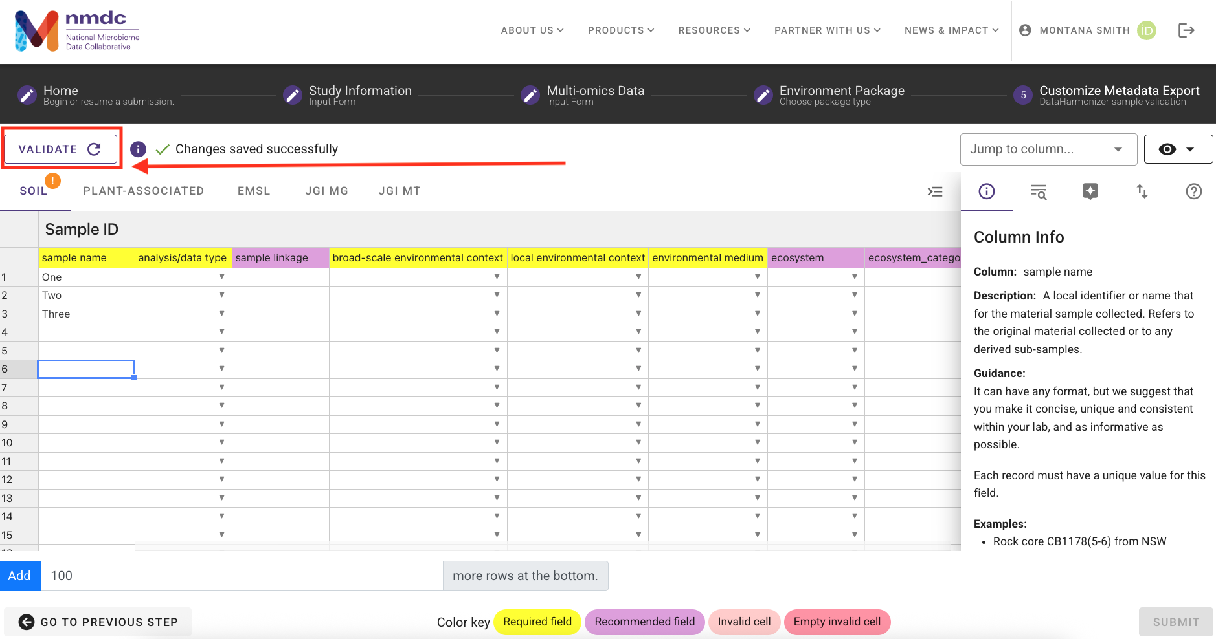Viewport: 1216px width, 639px height.
Task: Expand Resources menu
Action: 714,30
